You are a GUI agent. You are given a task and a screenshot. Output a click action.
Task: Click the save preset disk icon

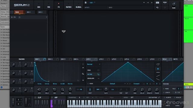tap(86, 2)
